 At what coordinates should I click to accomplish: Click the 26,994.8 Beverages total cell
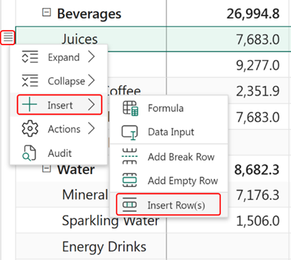coord(253,14)
